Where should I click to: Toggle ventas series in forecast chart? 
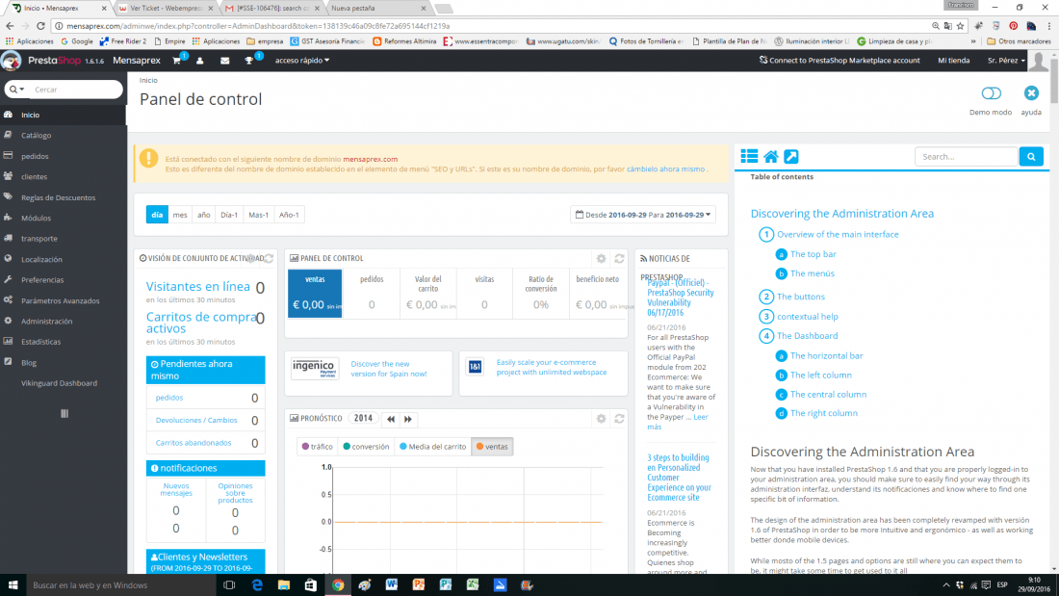click(492, 447)
